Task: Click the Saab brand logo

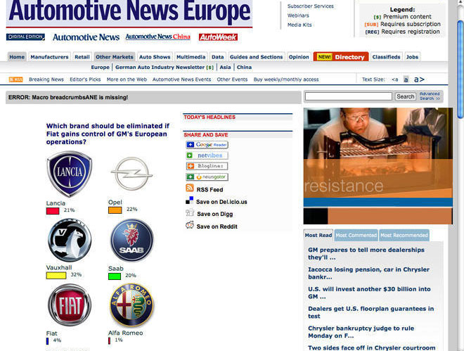Action: click(x=132, y=240)
